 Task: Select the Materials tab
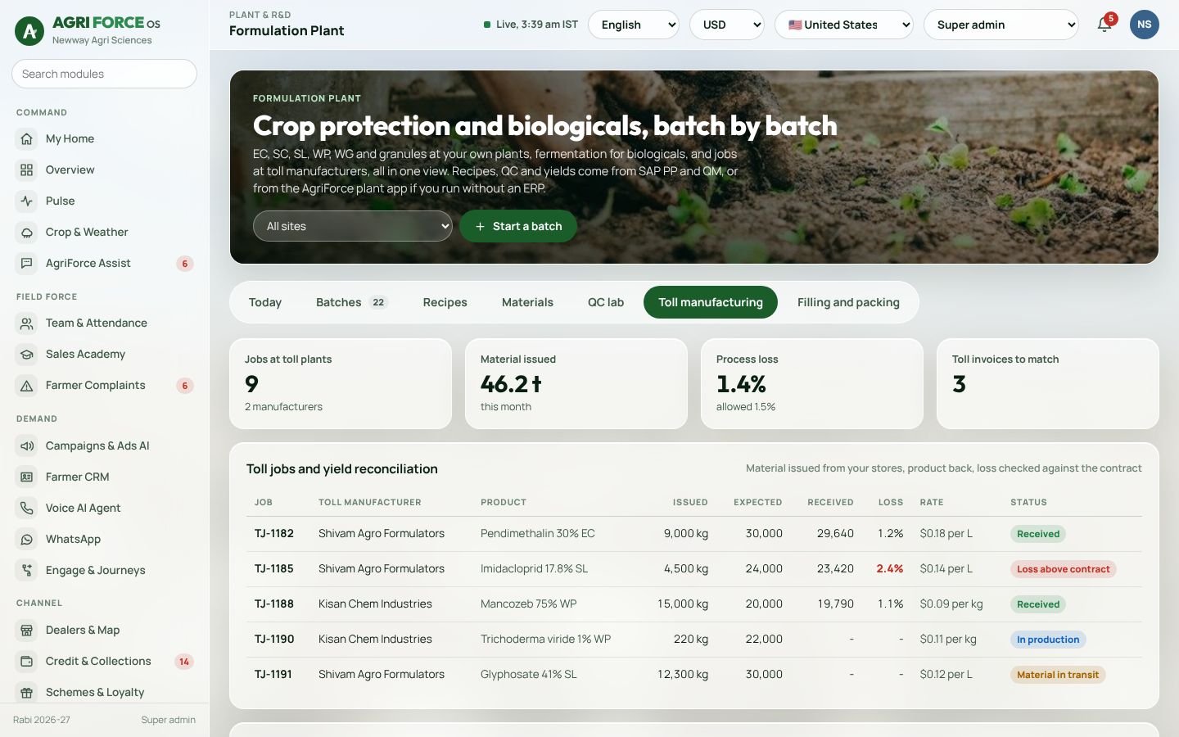click(x=527, y=302)
